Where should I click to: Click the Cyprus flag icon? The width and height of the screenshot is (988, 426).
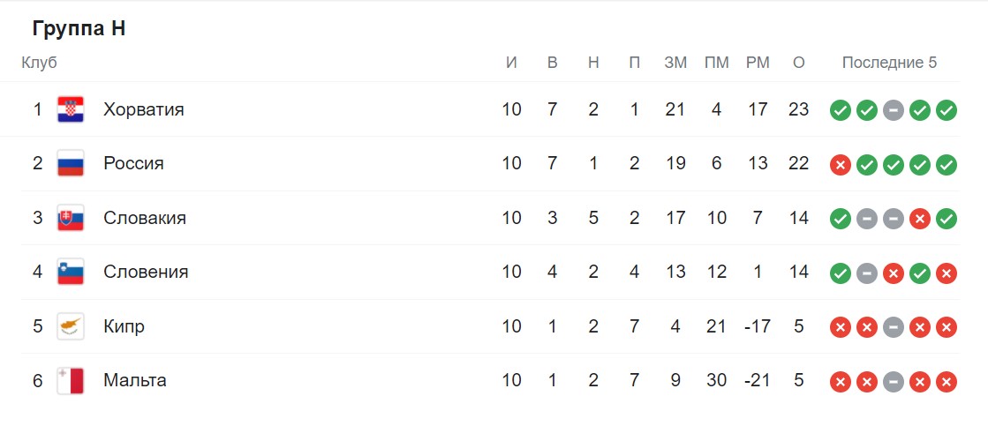[71, 326]
